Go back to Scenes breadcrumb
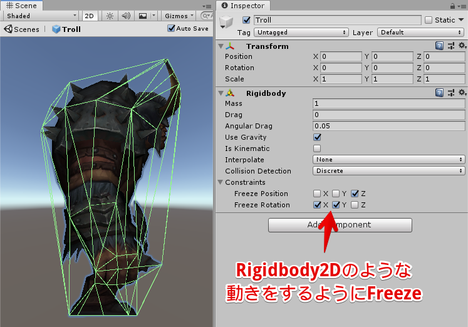Image resolution: width=468 pixels, height=327 pixels. pyautogui.click(x=26, y=29)
